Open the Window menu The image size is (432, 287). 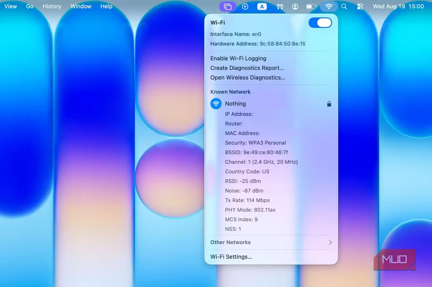pos(81,6)
